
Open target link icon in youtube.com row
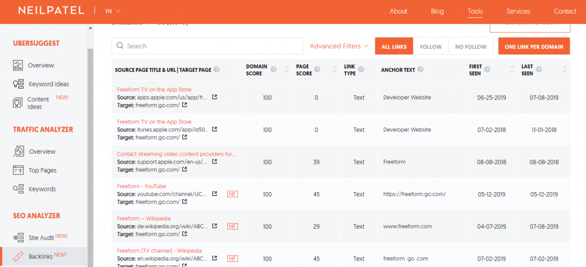(185, 202)
